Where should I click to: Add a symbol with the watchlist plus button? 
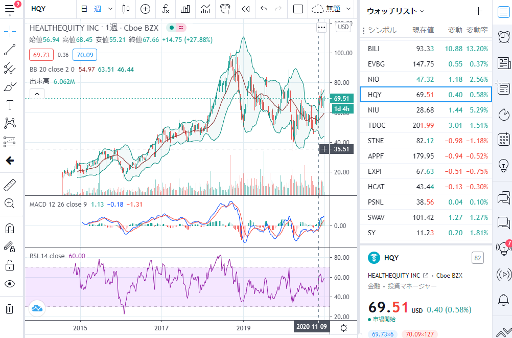[479, 10]
